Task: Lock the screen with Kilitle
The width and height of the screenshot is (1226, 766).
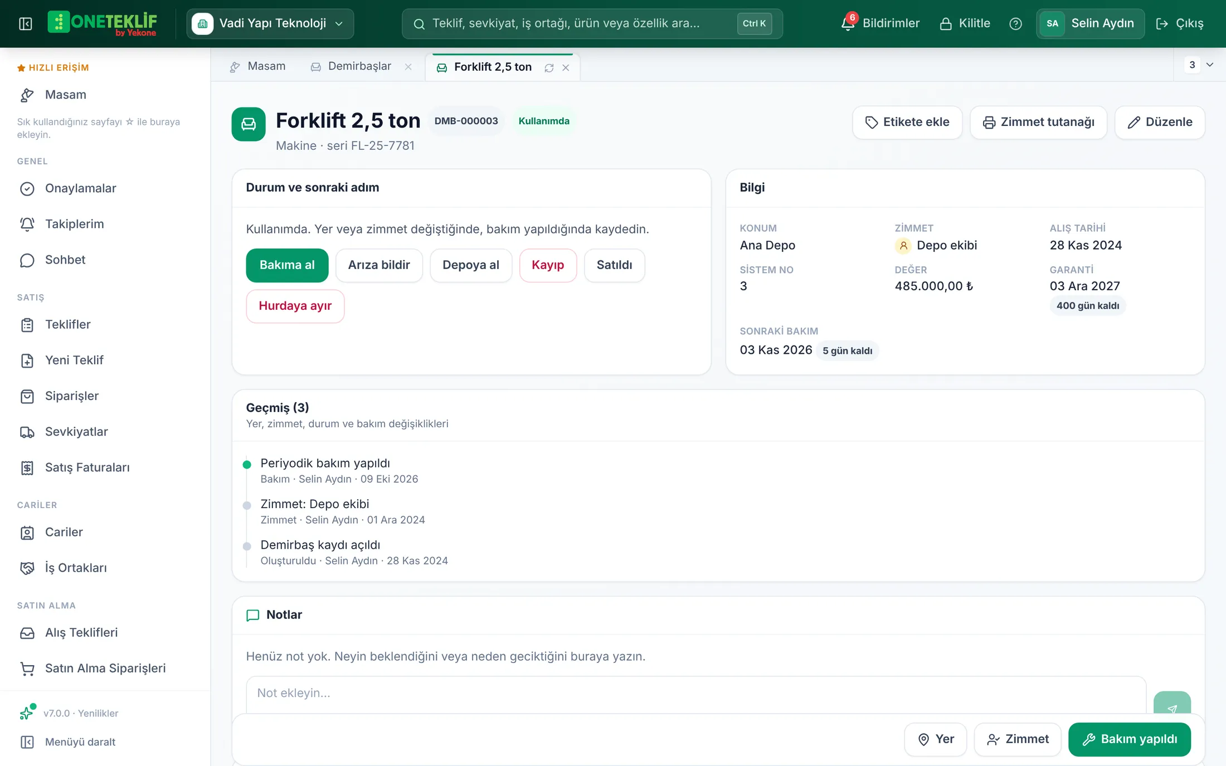Action: 965,23
